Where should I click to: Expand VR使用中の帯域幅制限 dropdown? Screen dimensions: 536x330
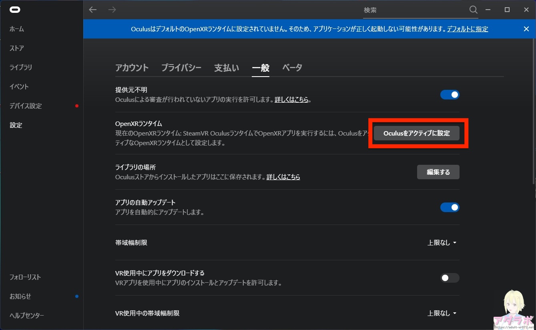(x=442, y=313)
